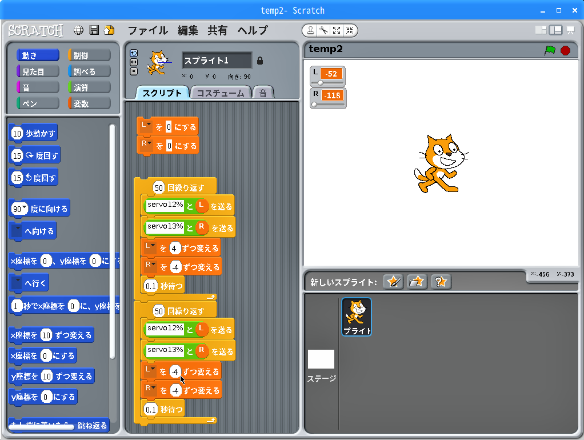Click the cat sprite preview thumbnail
This screenshot has width=584, height=440.
(x=158, y=63)
